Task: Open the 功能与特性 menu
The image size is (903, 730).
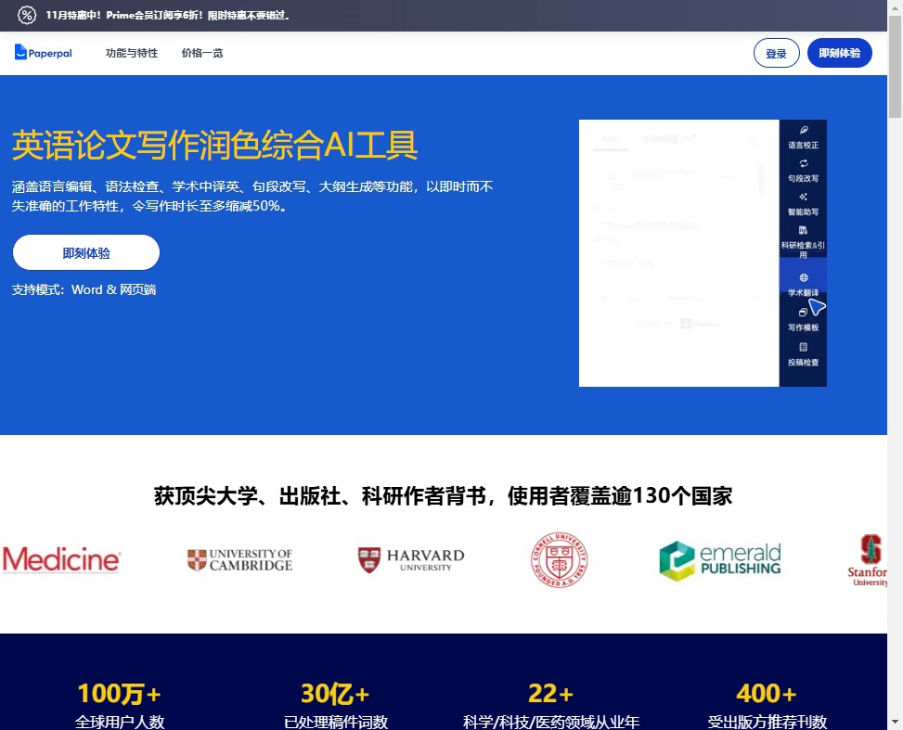Action: coord(132,53)
